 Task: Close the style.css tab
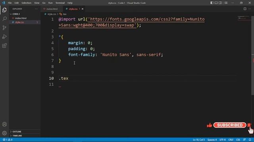83,9
